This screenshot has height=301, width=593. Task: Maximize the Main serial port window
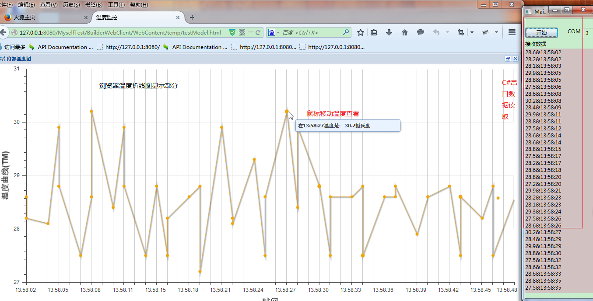click(x=567, y=10)
